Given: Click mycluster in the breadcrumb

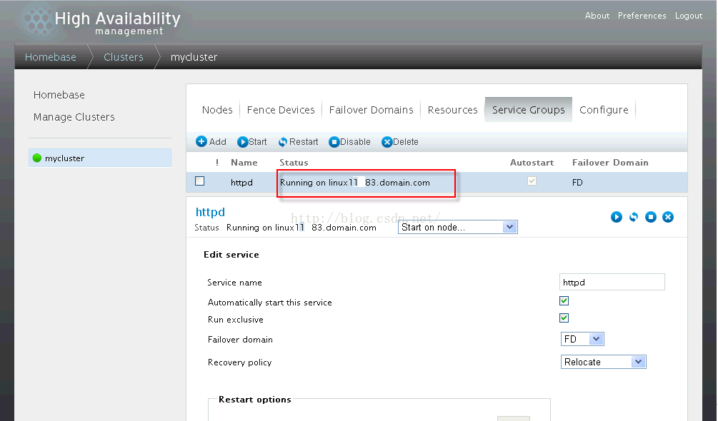Looking at the screenshot, I should 194,57.
